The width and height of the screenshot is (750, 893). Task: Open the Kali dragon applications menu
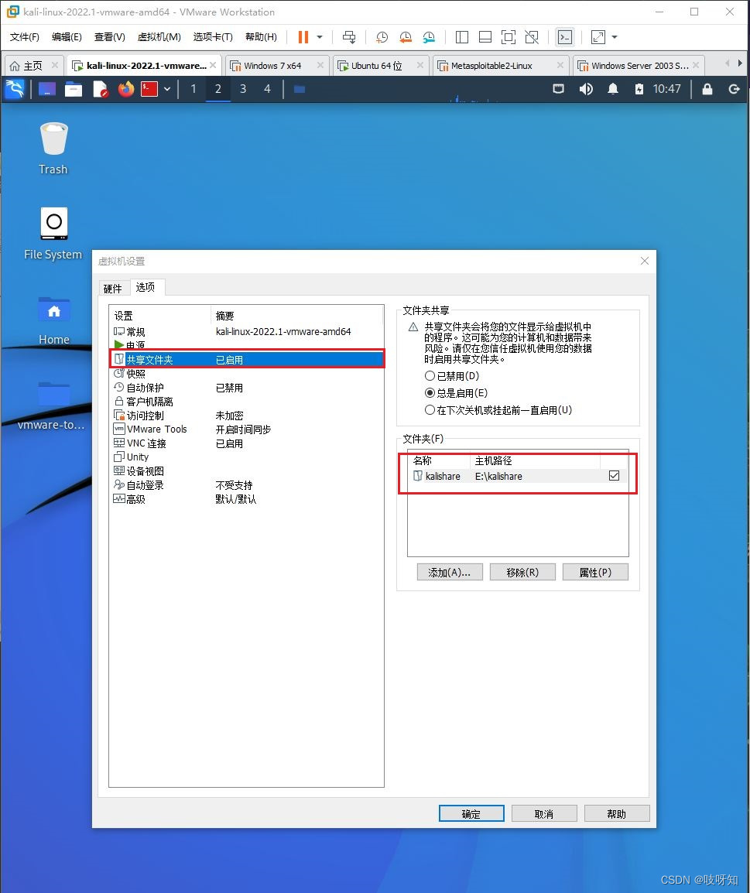(x=15, y=89)
